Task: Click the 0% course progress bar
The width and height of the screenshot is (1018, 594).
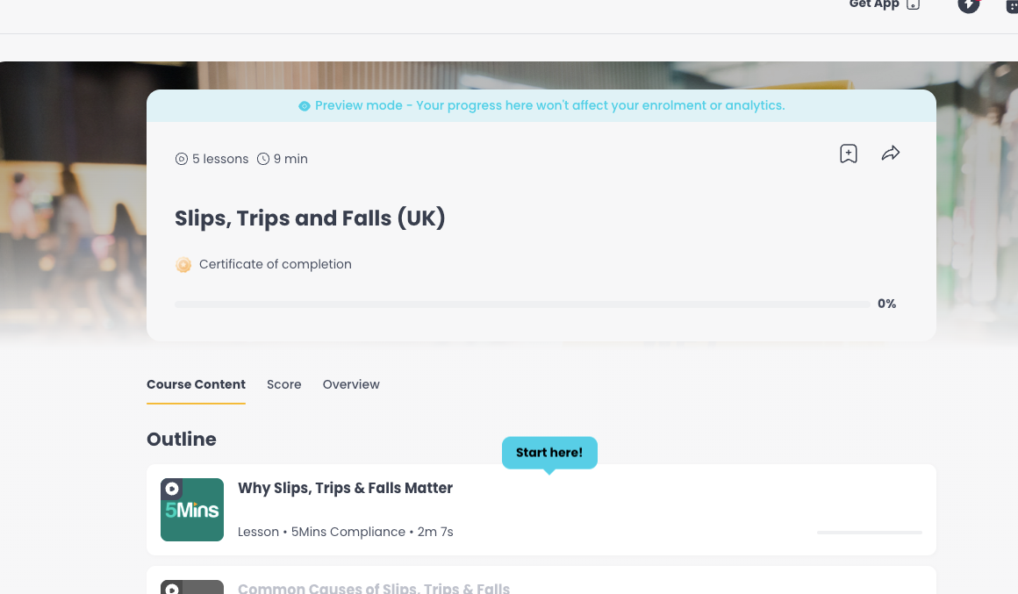Action: (x=522, y=304)
